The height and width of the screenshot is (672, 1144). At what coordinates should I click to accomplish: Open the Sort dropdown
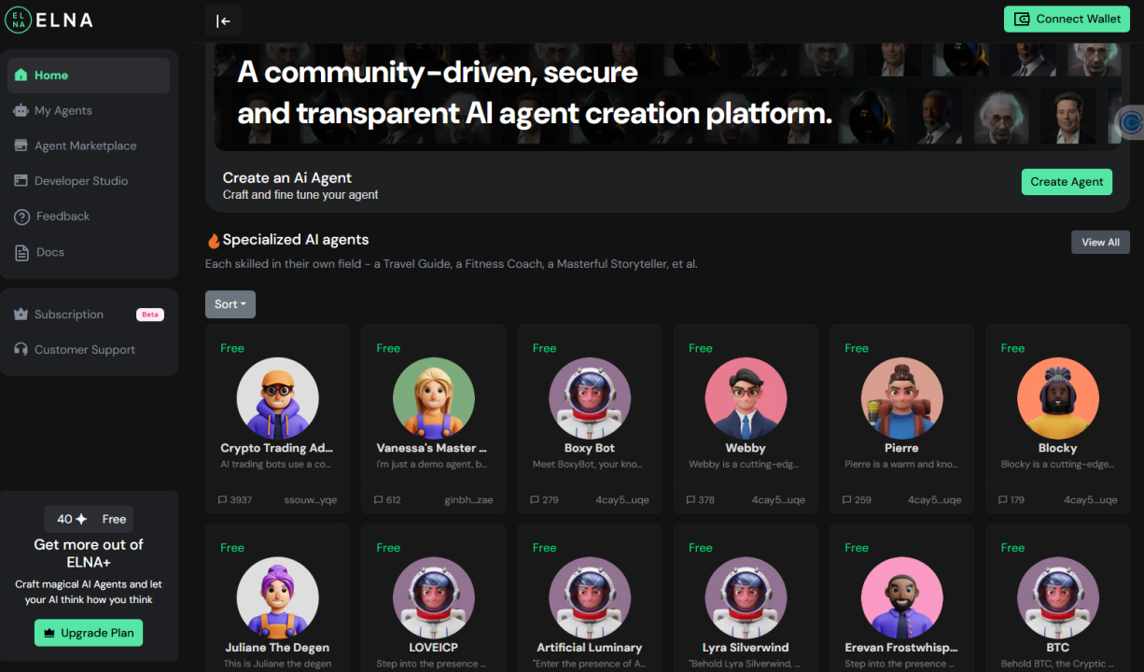[x=230, y=304]
